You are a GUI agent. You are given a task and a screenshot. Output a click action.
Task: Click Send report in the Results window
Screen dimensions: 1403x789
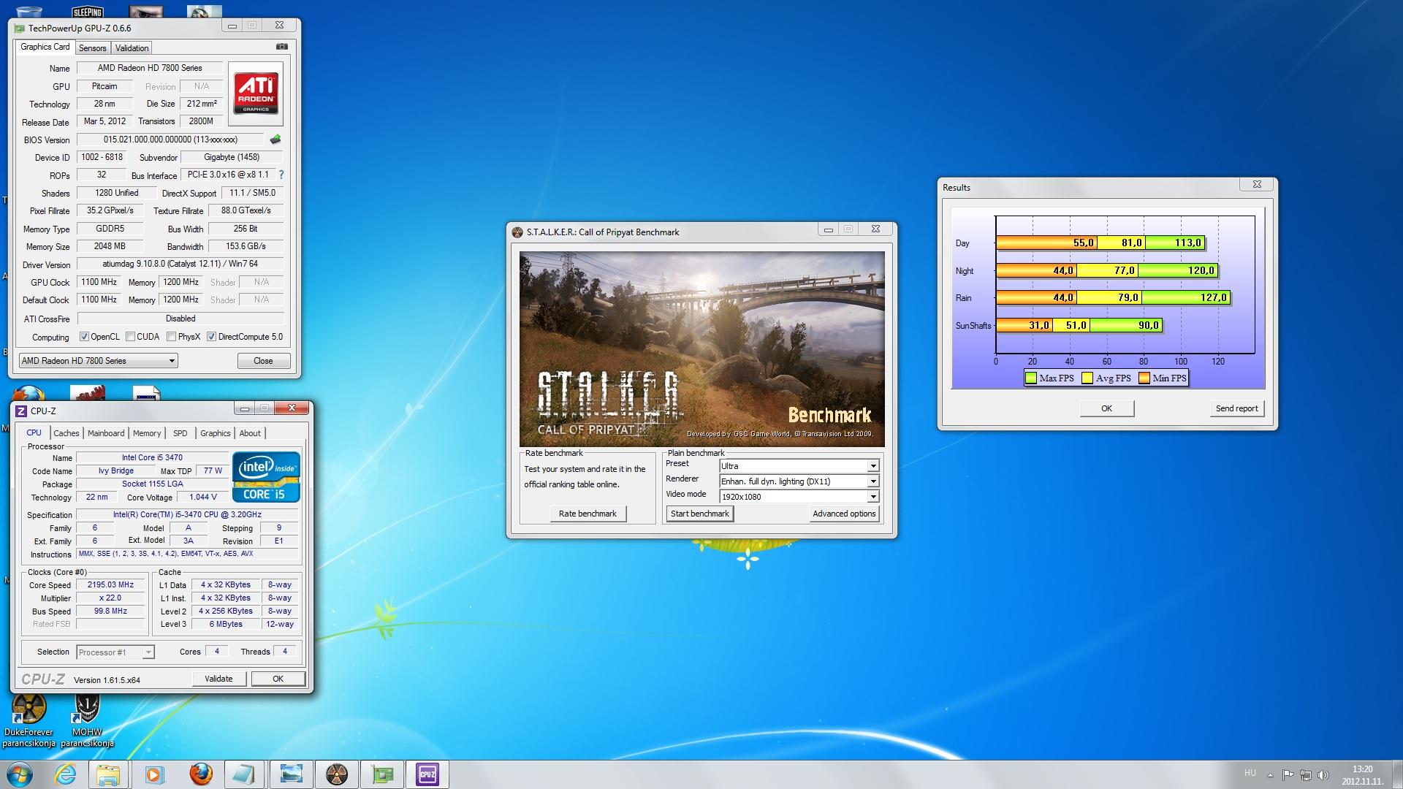coord(1236,408)
